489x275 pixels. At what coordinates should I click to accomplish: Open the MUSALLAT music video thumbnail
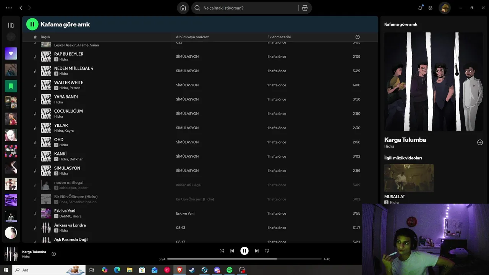(409, 178)
